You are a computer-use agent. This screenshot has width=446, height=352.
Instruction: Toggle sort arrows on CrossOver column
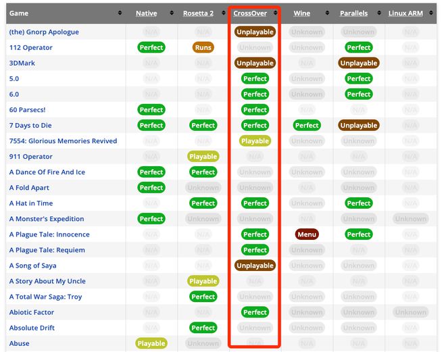point(275,13)
